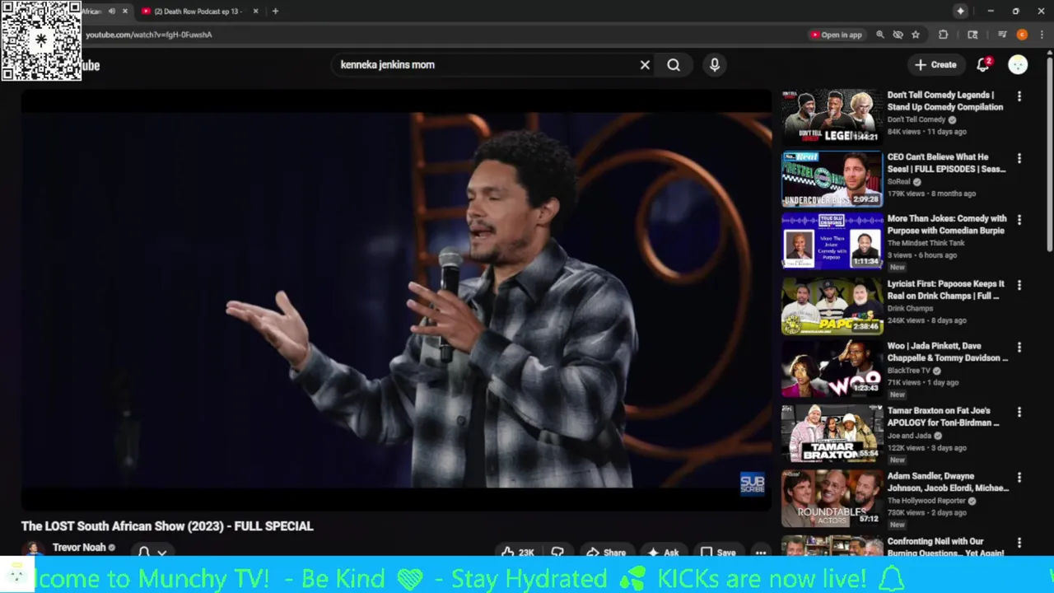Open Lyricist First: Papoose Drink Champs video
This screenshot has width=1054, height=593.
[x=945, y=289]
